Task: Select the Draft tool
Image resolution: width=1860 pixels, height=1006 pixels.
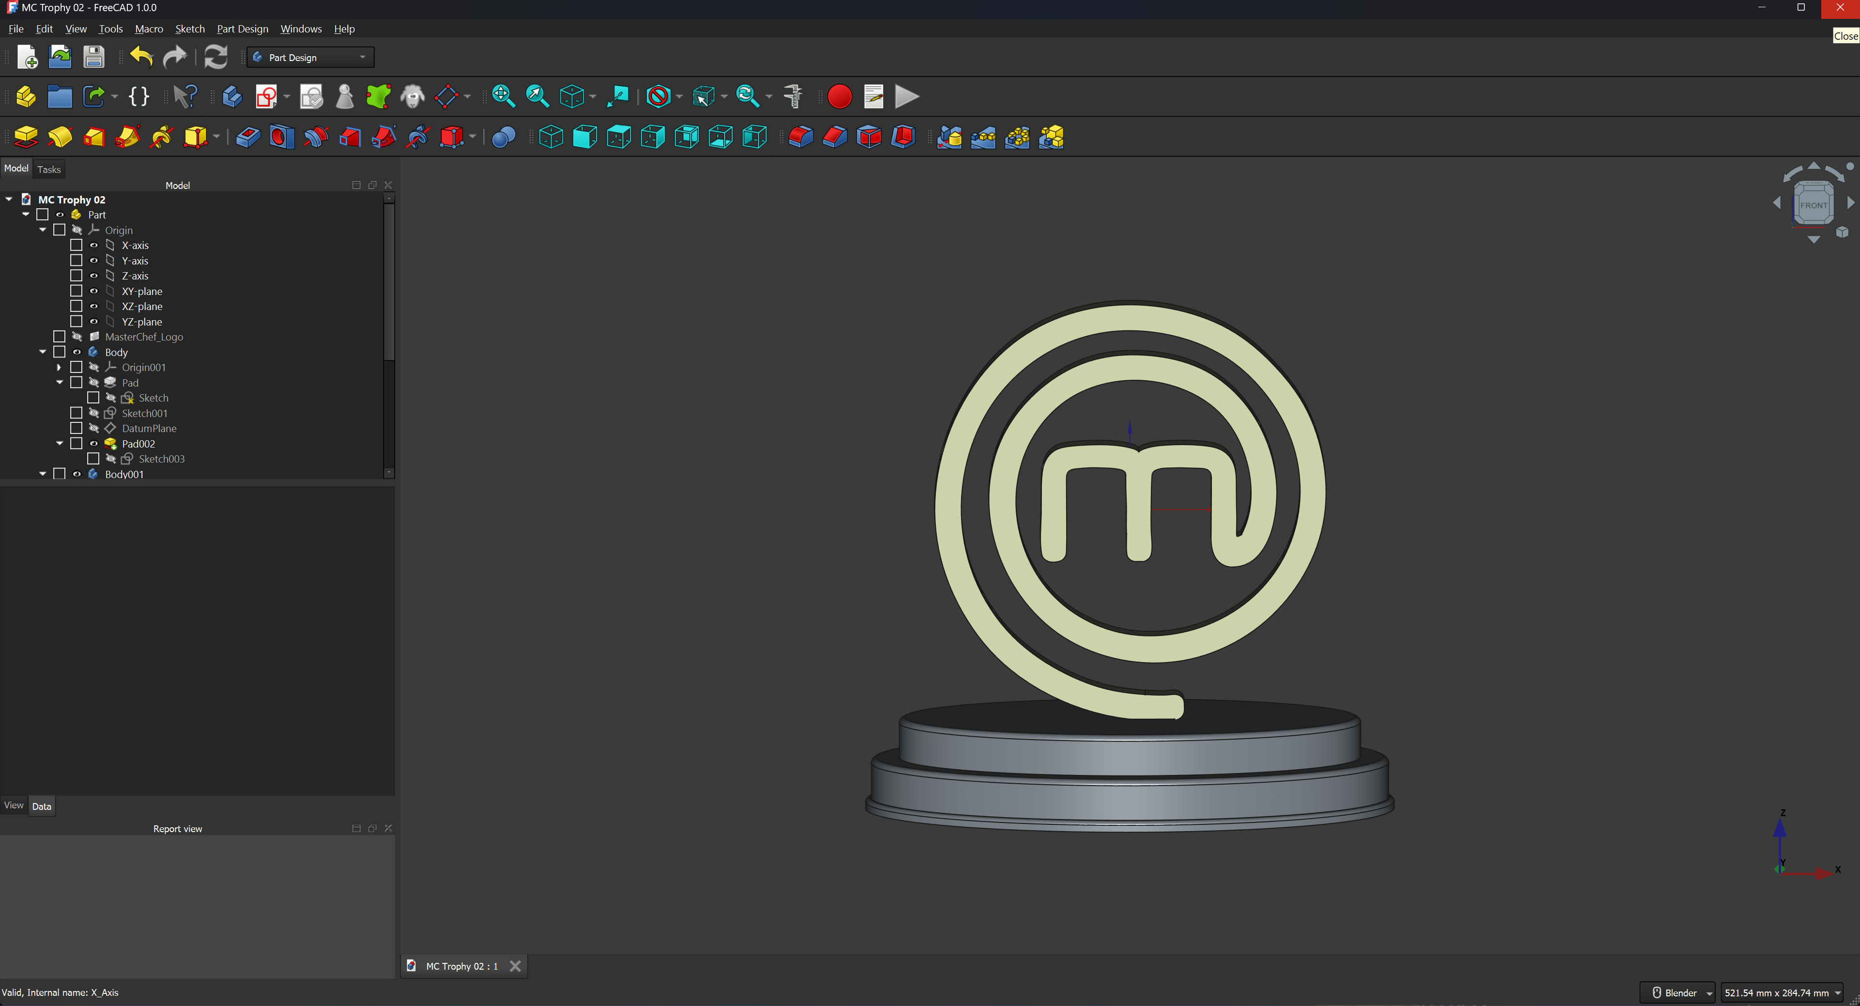Action: [x=868, y=137]
